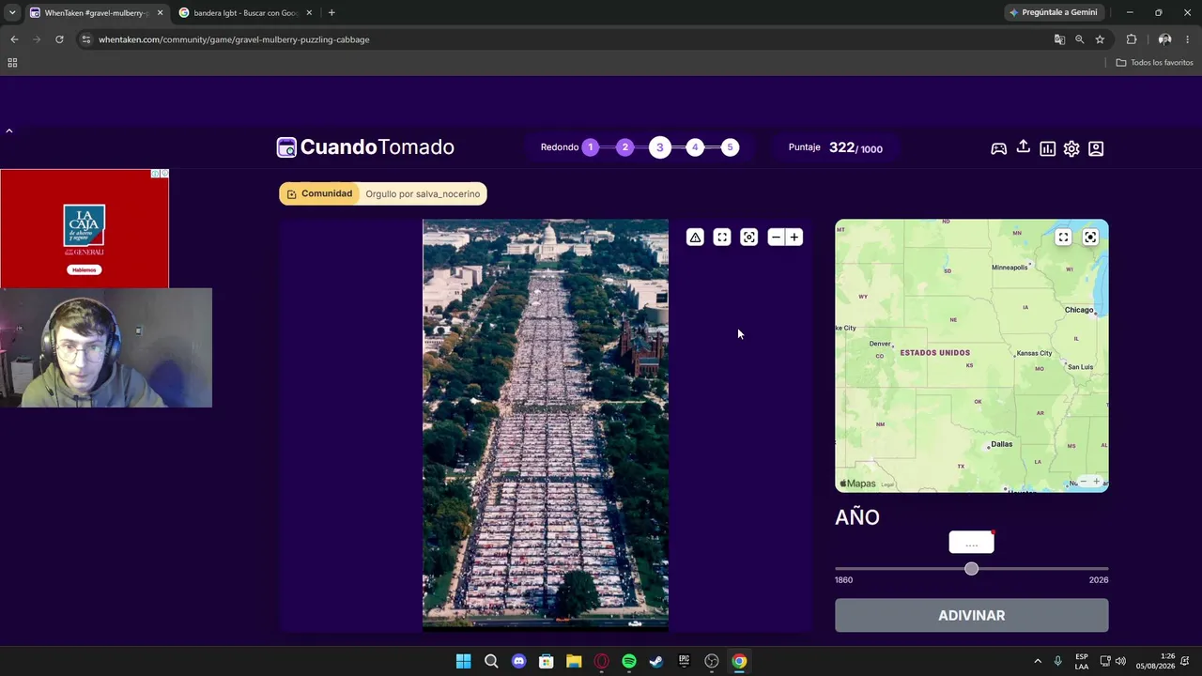1202x676 pixels.
Task: Close the La Caja advertisement
Action: pos(164,174)
